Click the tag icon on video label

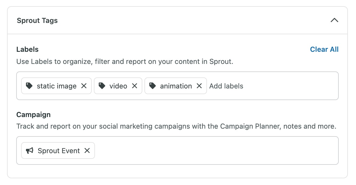click(102, 86)
